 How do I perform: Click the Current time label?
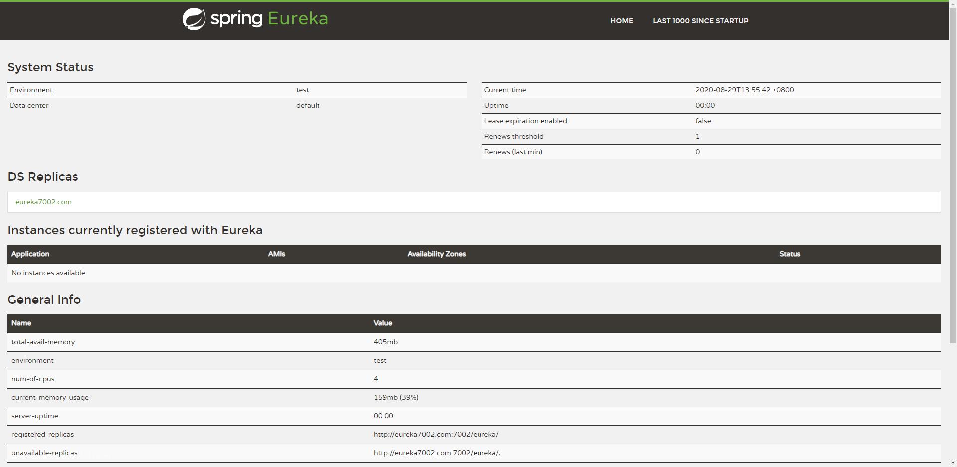pyautogui.click(x=505, y=90)
